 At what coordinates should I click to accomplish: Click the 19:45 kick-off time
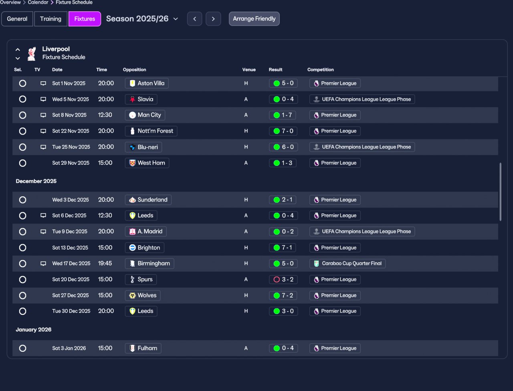click(x=105, y=264)
